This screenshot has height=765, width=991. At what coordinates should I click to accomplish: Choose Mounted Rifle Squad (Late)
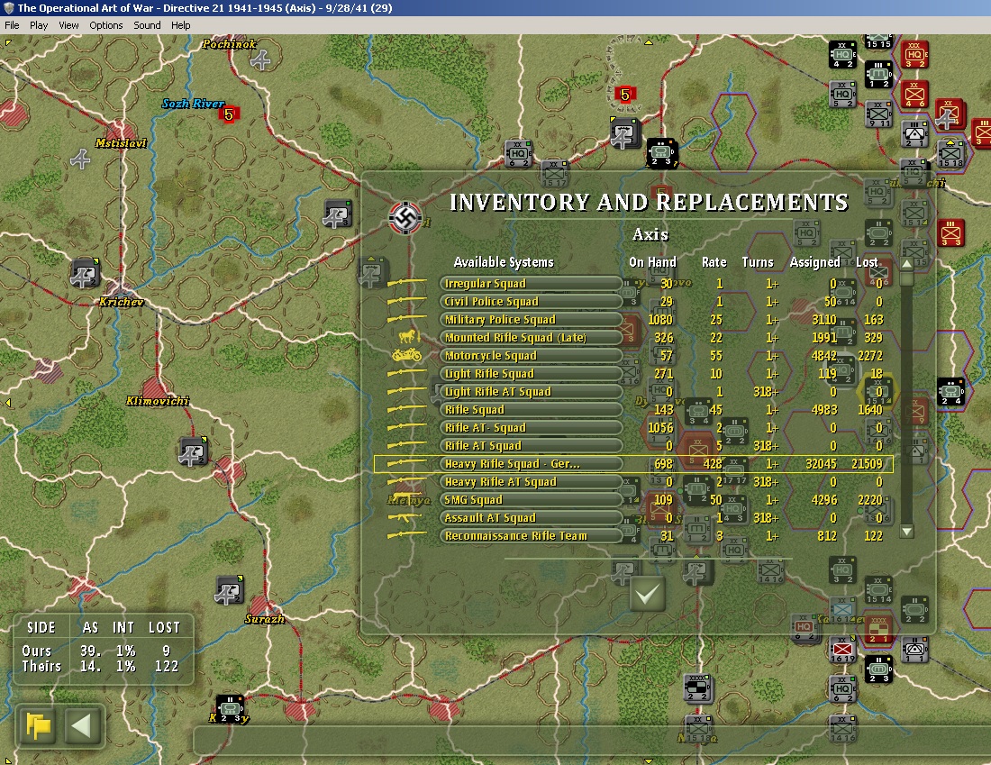point(531,338)
